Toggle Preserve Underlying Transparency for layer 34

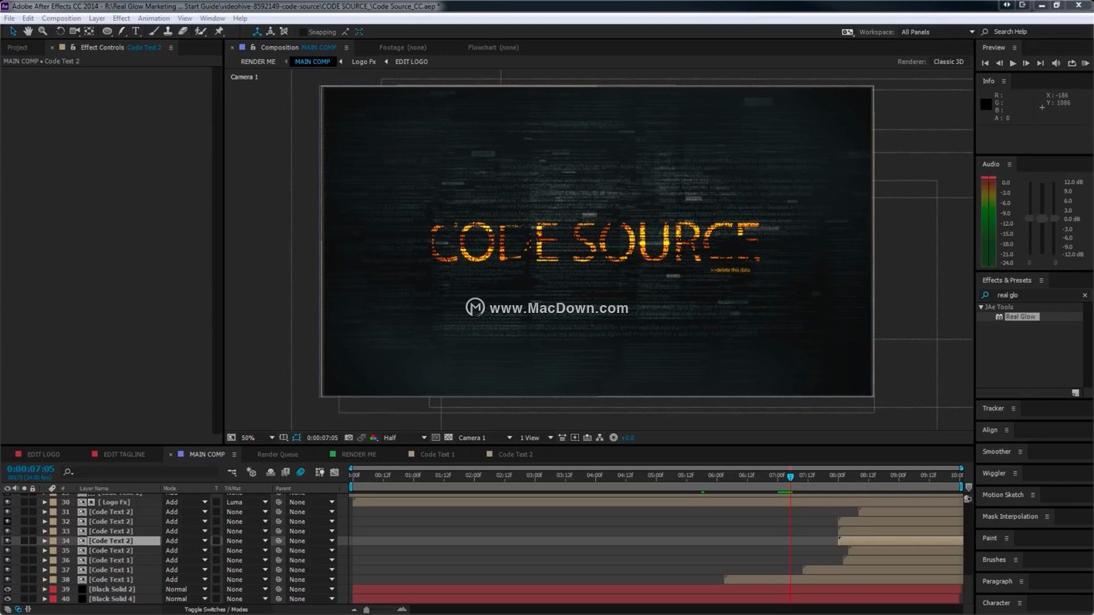coord(217,541)
